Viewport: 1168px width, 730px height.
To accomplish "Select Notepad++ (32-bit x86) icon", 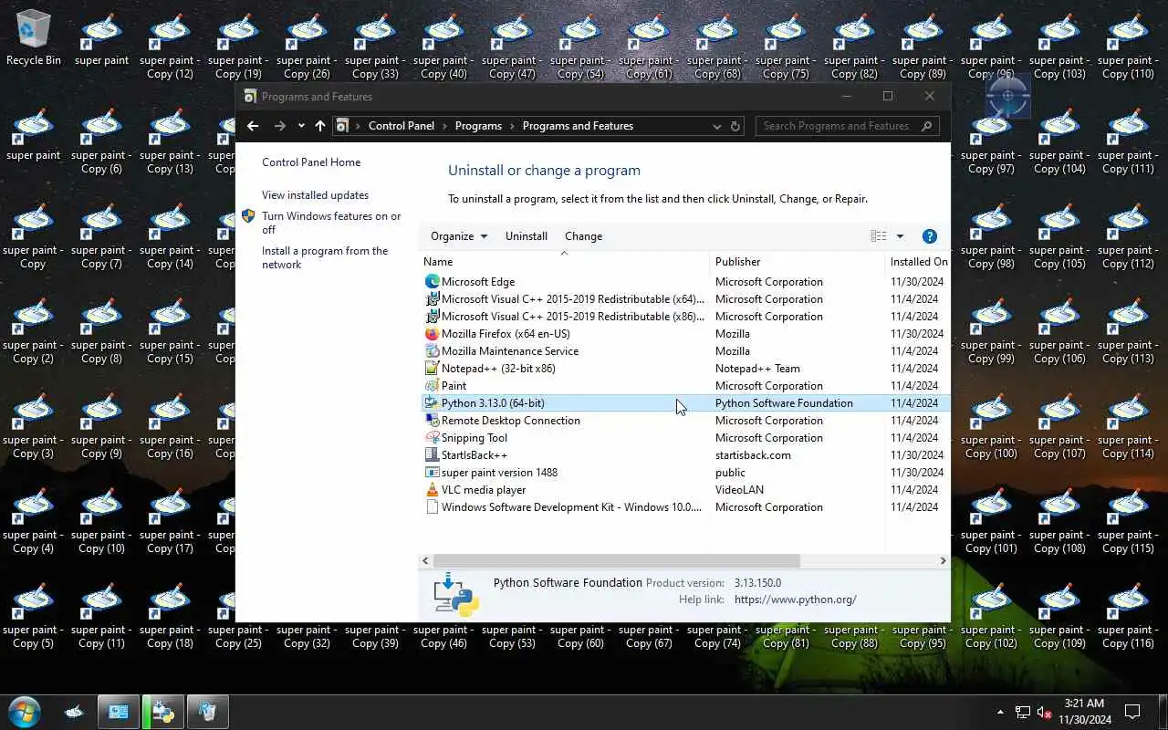I will point(433,369).
